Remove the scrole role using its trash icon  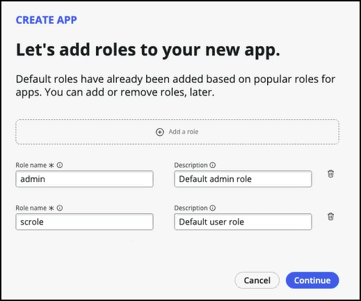pos(330,217)
